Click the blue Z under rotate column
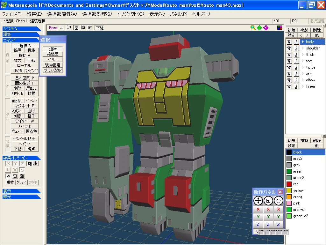The image size is (326, 245). pyautogui.click(x=278, y=224)
